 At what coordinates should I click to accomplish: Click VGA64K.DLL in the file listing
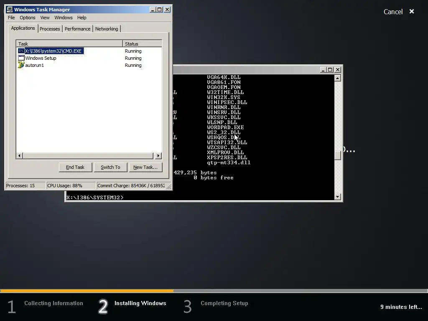(224, 77)
